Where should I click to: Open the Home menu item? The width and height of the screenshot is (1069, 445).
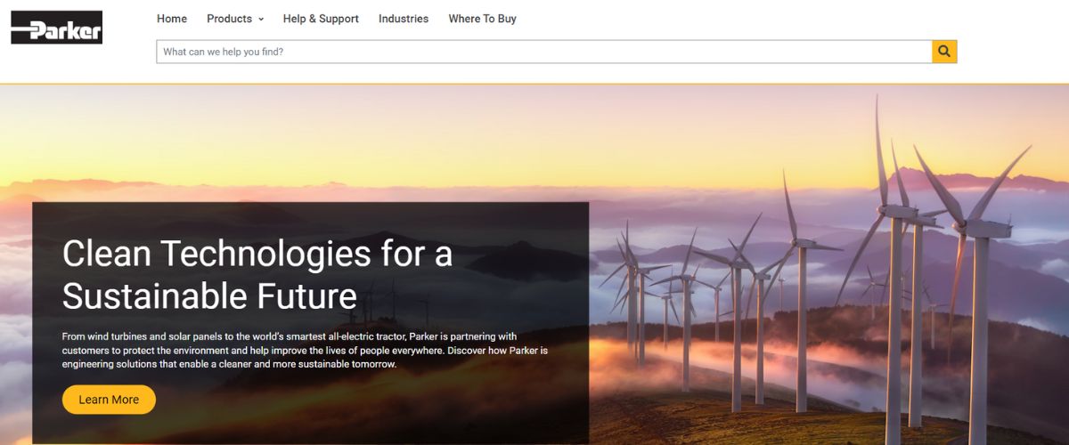point(172,19)
